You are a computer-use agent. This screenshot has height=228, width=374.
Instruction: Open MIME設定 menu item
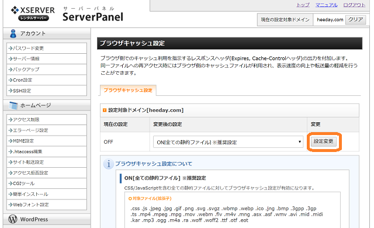click(47, 141)
